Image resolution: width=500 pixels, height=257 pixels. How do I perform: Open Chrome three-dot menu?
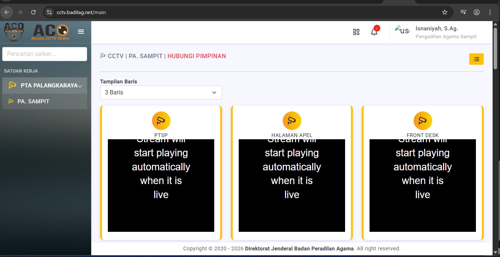(x=490, y=12)
